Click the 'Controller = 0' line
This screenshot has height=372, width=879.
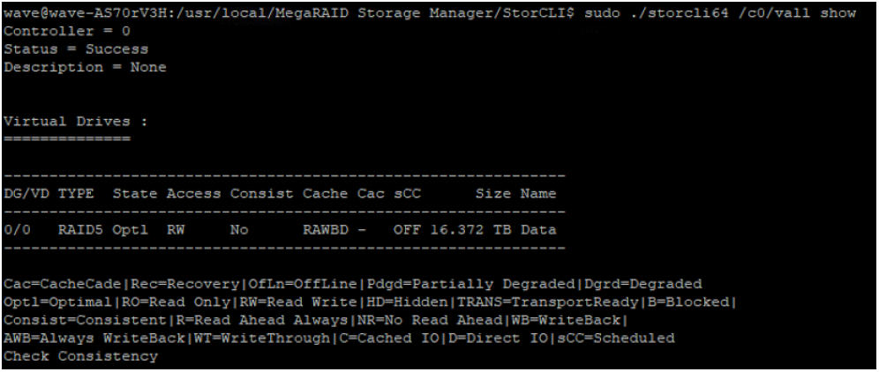(67, 31)
